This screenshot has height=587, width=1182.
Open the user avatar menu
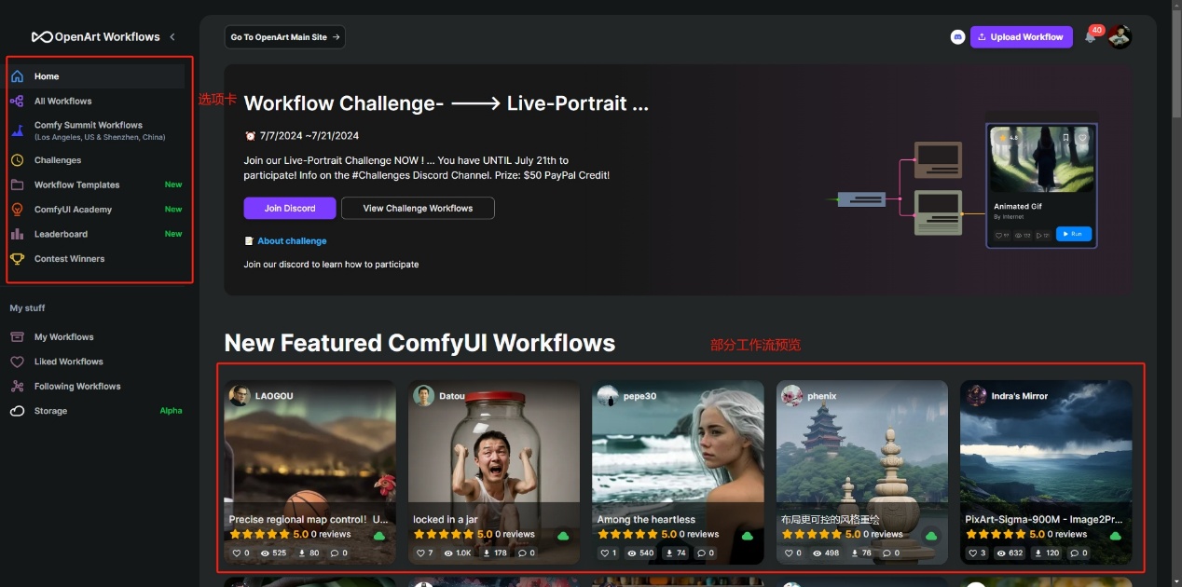pos(1120,37)
